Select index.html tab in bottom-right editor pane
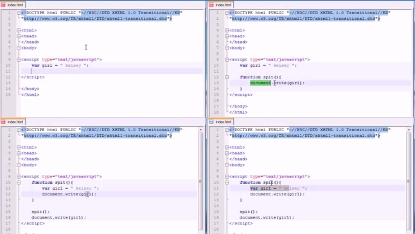Screen dimensions: 415x234 point(221,122)
